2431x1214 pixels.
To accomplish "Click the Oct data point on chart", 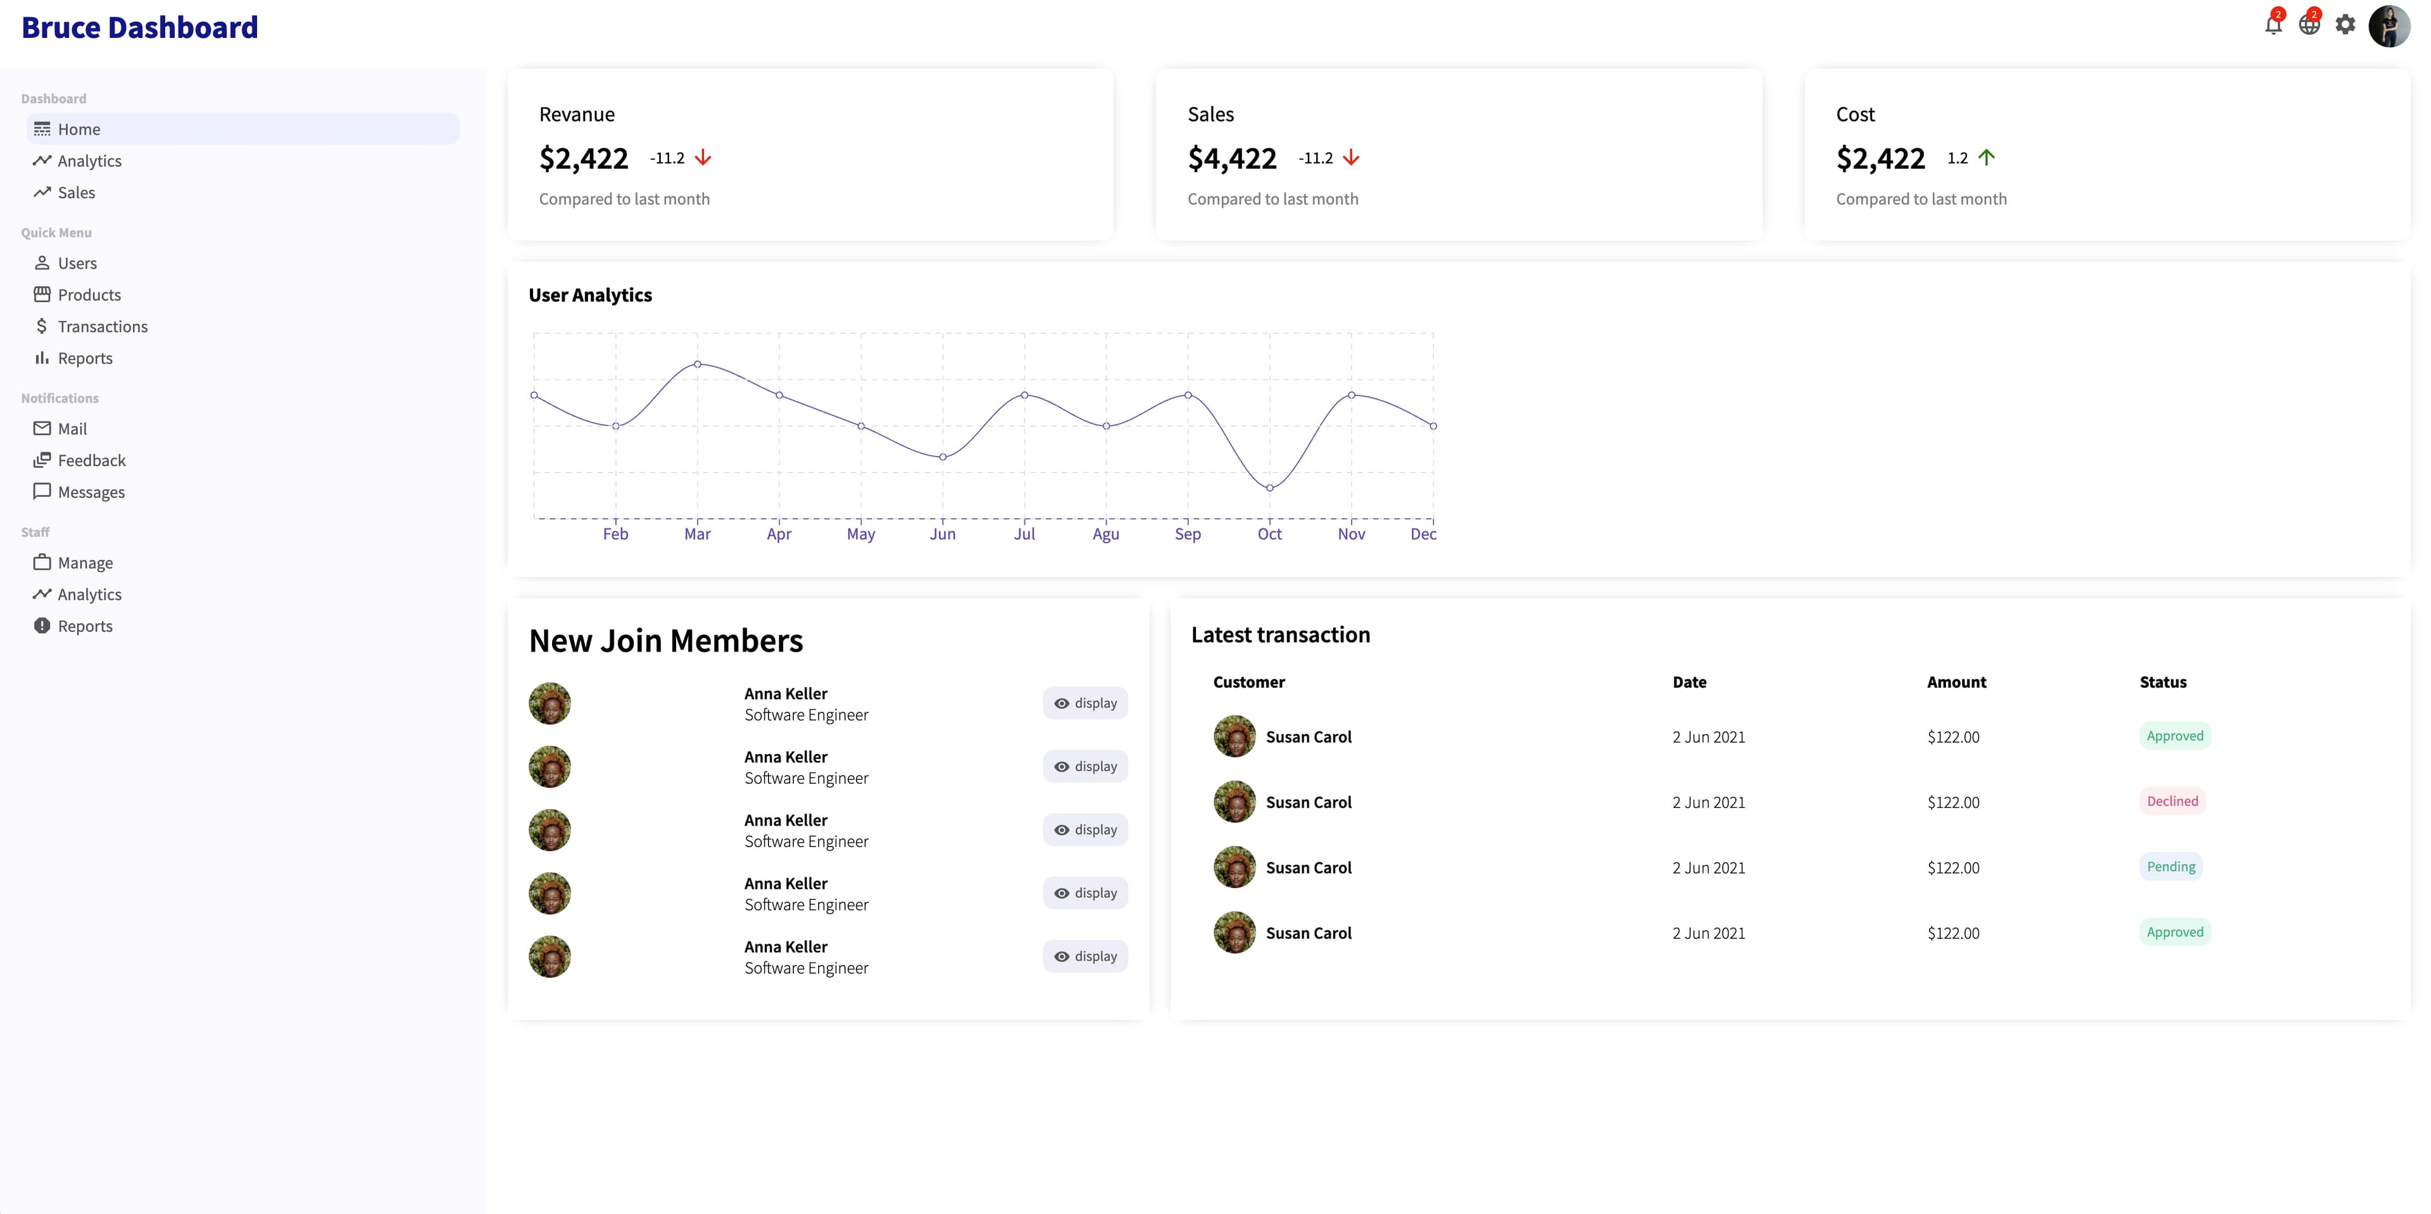I will tap(1269, 488).
